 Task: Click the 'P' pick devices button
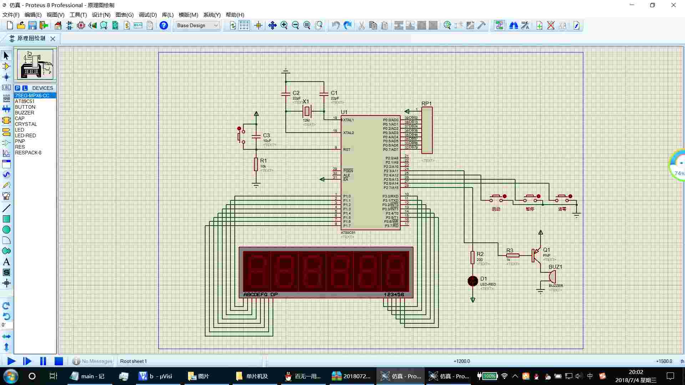point(17,88)
